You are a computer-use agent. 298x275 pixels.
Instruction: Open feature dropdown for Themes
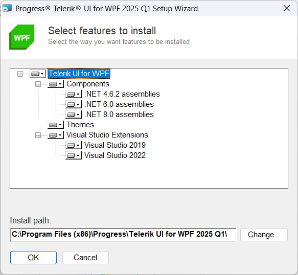tap(56, 125)
